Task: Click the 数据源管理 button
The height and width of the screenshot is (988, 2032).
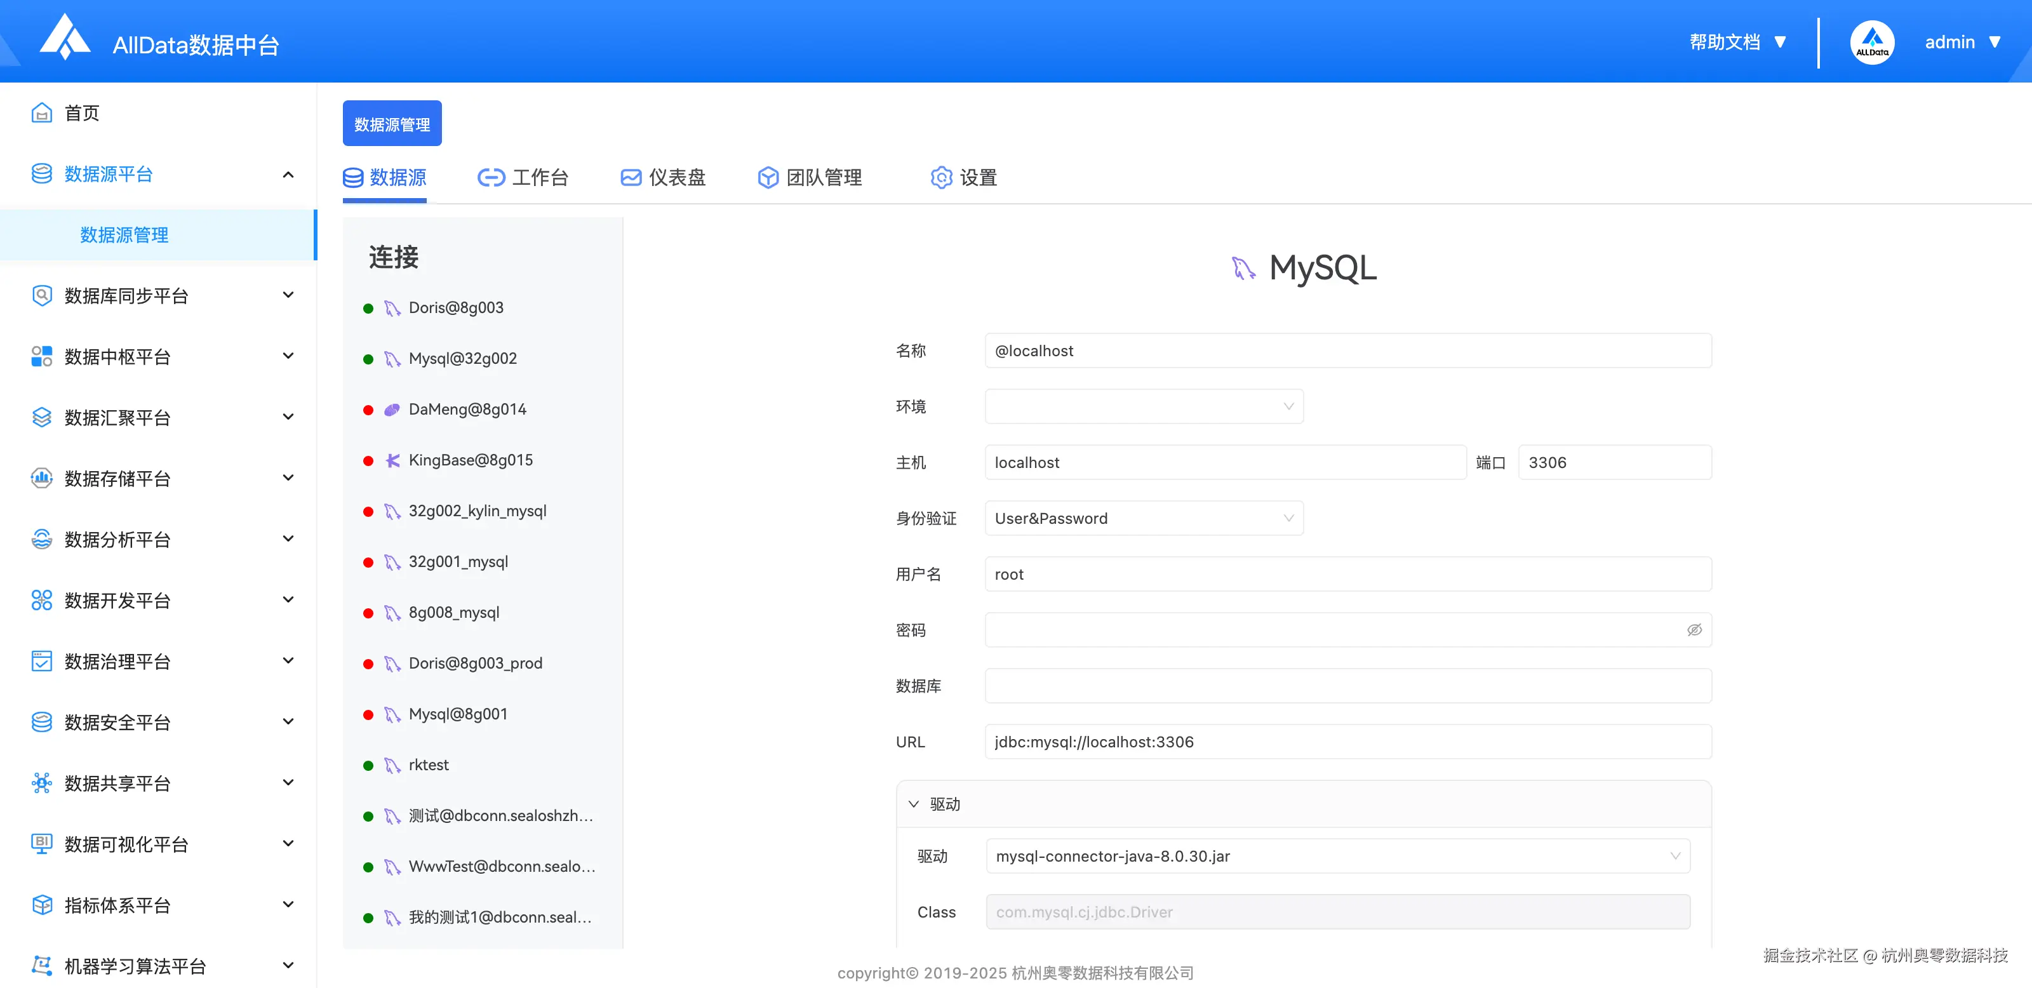Action: (x=392, y=123)
